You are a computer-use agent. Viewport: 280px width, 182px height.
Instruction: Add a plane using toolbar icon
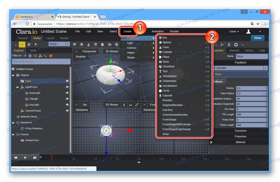coord(102,44)
